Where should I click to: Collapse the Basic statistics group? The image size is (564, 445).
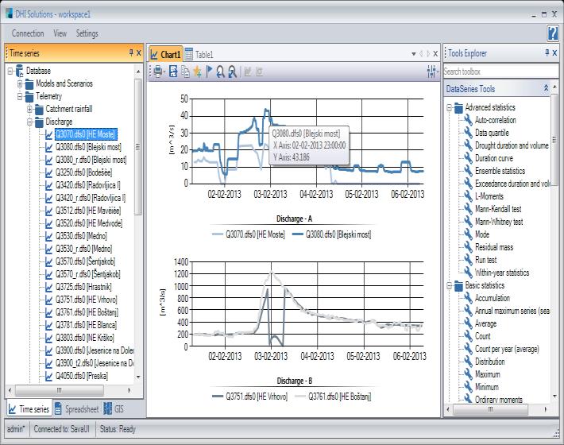[x=450, y=285]
